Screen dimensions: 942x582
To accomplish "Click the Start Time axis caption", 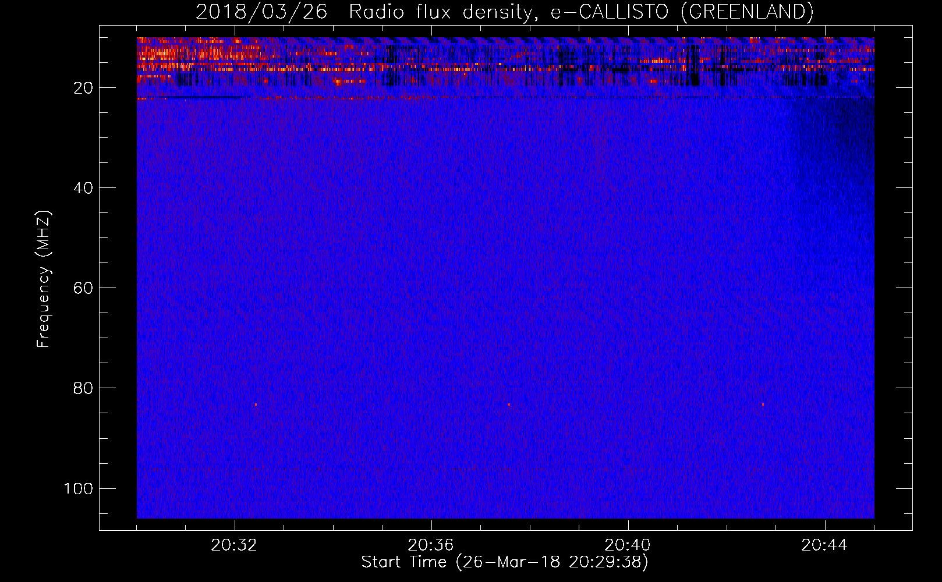I will pos(505,562).
